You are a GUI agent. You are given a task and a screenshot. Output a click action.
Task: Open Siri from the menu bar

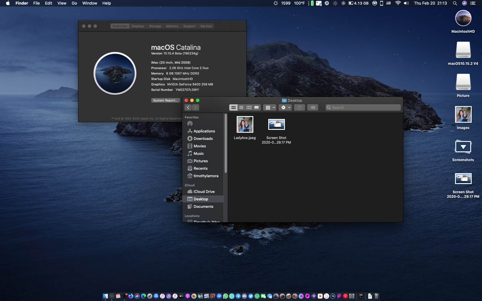pyautogui.click(x=464, y=3)
